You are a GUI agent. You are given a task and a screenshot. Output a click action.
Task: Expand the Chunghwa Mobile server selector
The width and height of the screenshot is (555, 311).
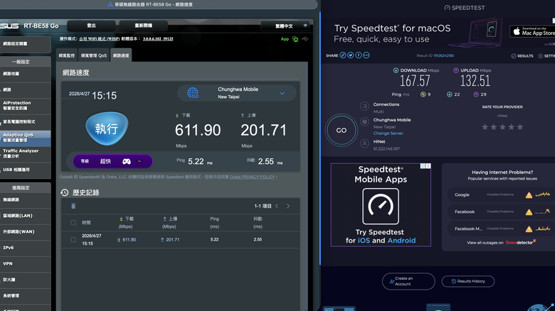click(236, 93)
